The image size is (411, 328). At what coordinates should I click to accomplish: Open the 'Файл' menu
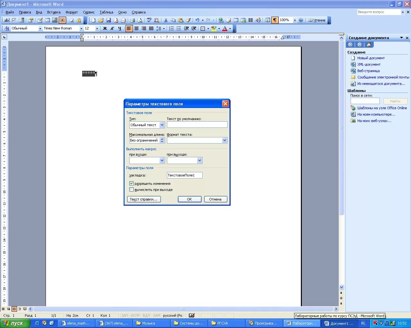[10, 12]
